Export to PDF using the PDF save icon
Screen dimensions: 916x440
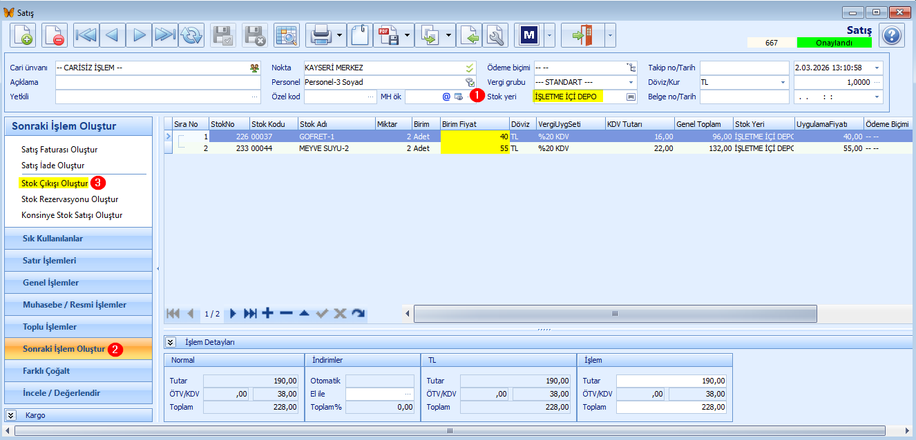[x=388, y=35]
